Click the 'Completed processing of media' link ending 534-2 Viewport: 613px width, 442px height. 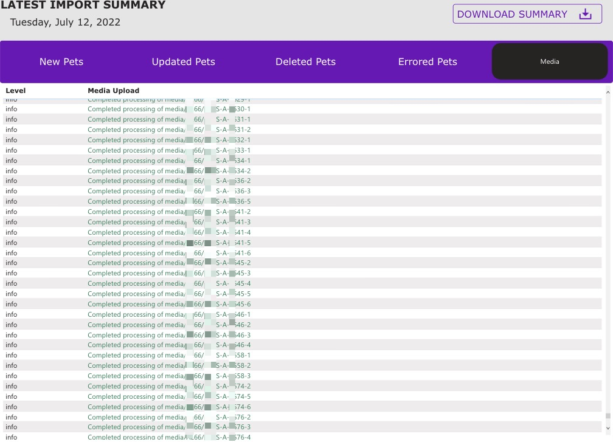(137, 171)
